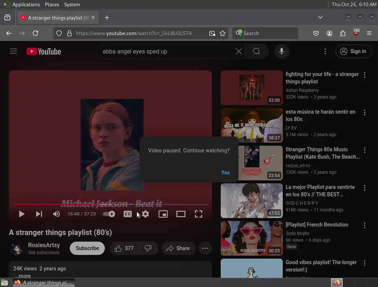
Task: Expand list all tabs chevron
Action: click(x=320, y=17)
